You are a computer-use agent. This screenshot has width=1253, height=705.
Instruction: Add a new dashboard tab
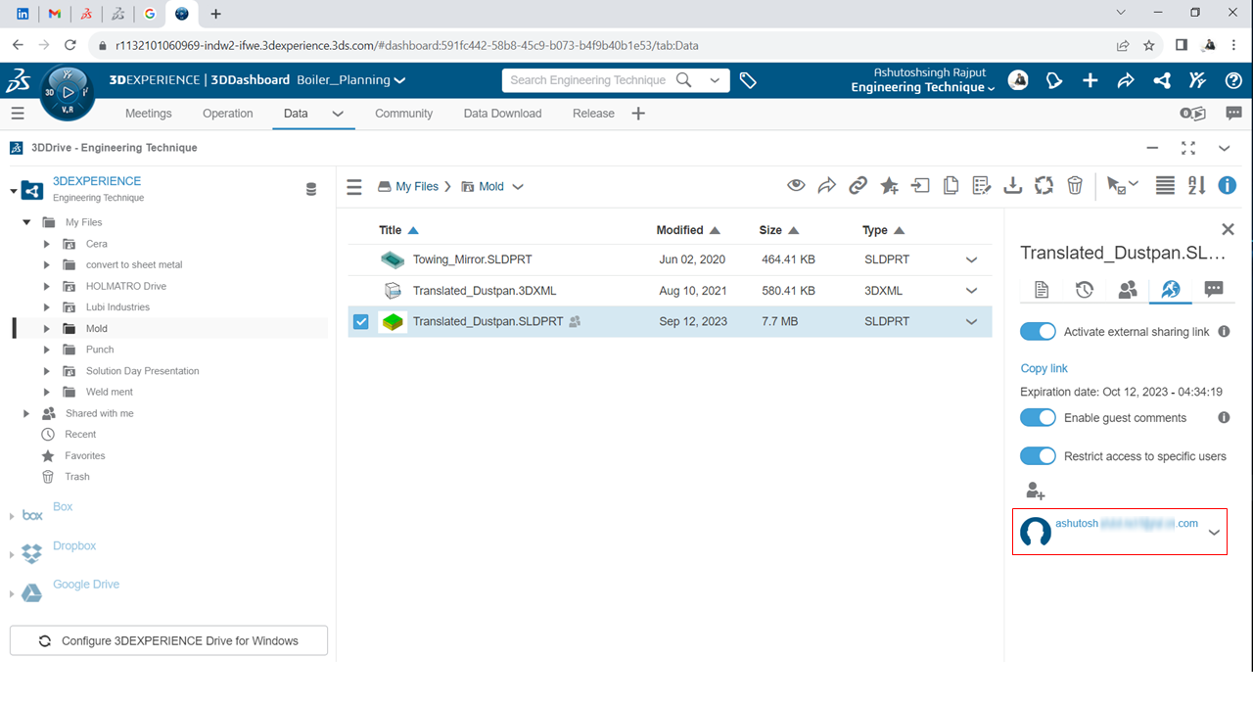coord(638,114)
